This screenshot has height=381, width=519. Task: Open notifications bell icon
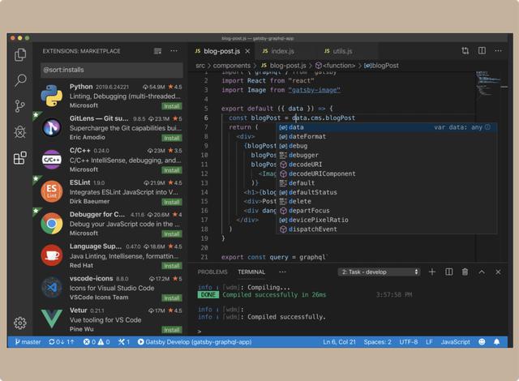coord(497,342)
